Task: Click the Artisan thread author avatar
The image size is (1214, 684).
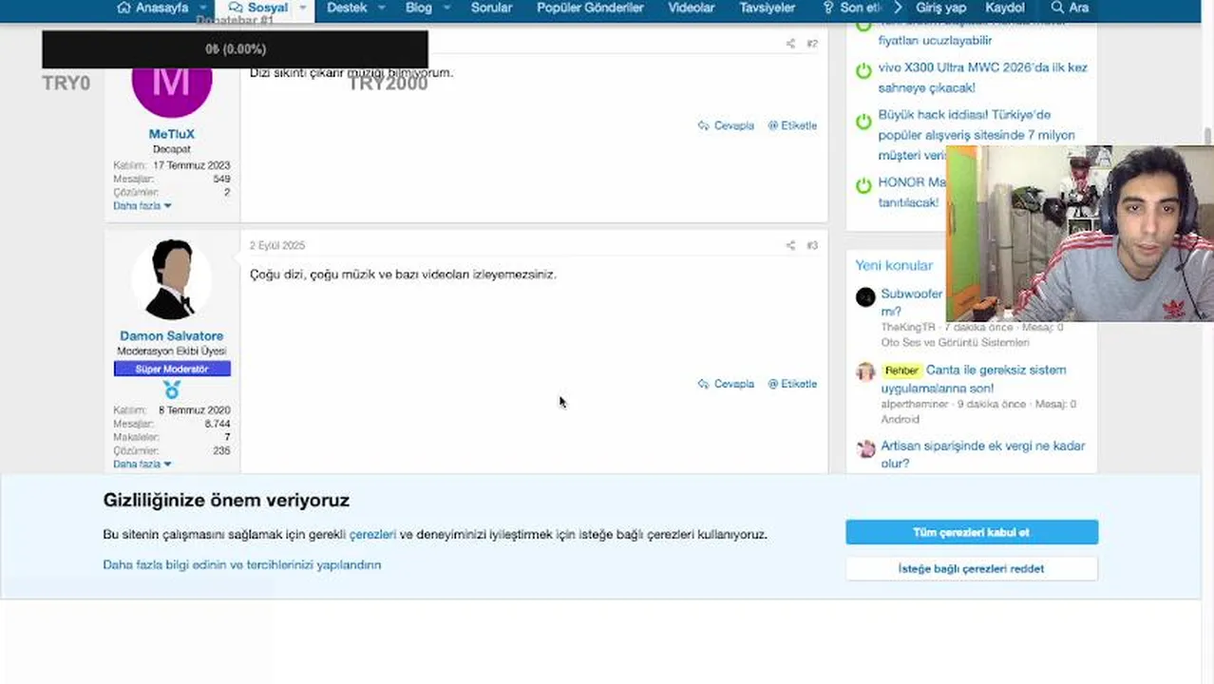Action: pyautogui.click(x=865, y=448)
